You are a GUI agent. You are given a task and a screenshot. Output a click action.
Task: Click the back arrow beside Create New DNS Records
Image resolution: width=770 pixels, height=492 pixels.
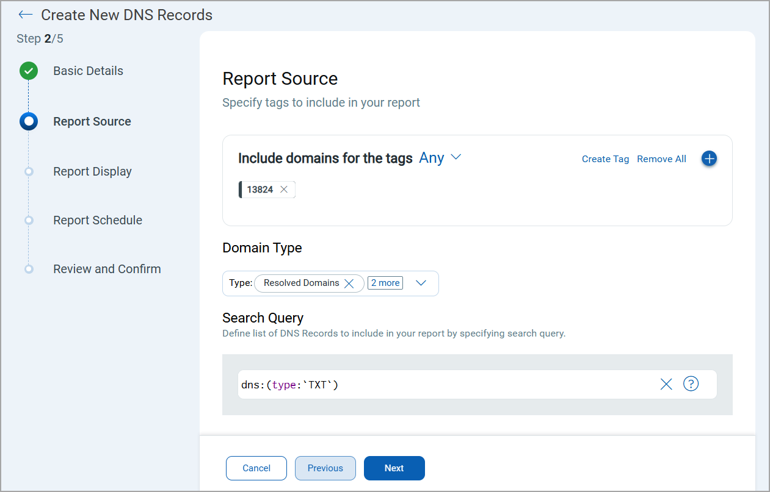tap(25, 15)
